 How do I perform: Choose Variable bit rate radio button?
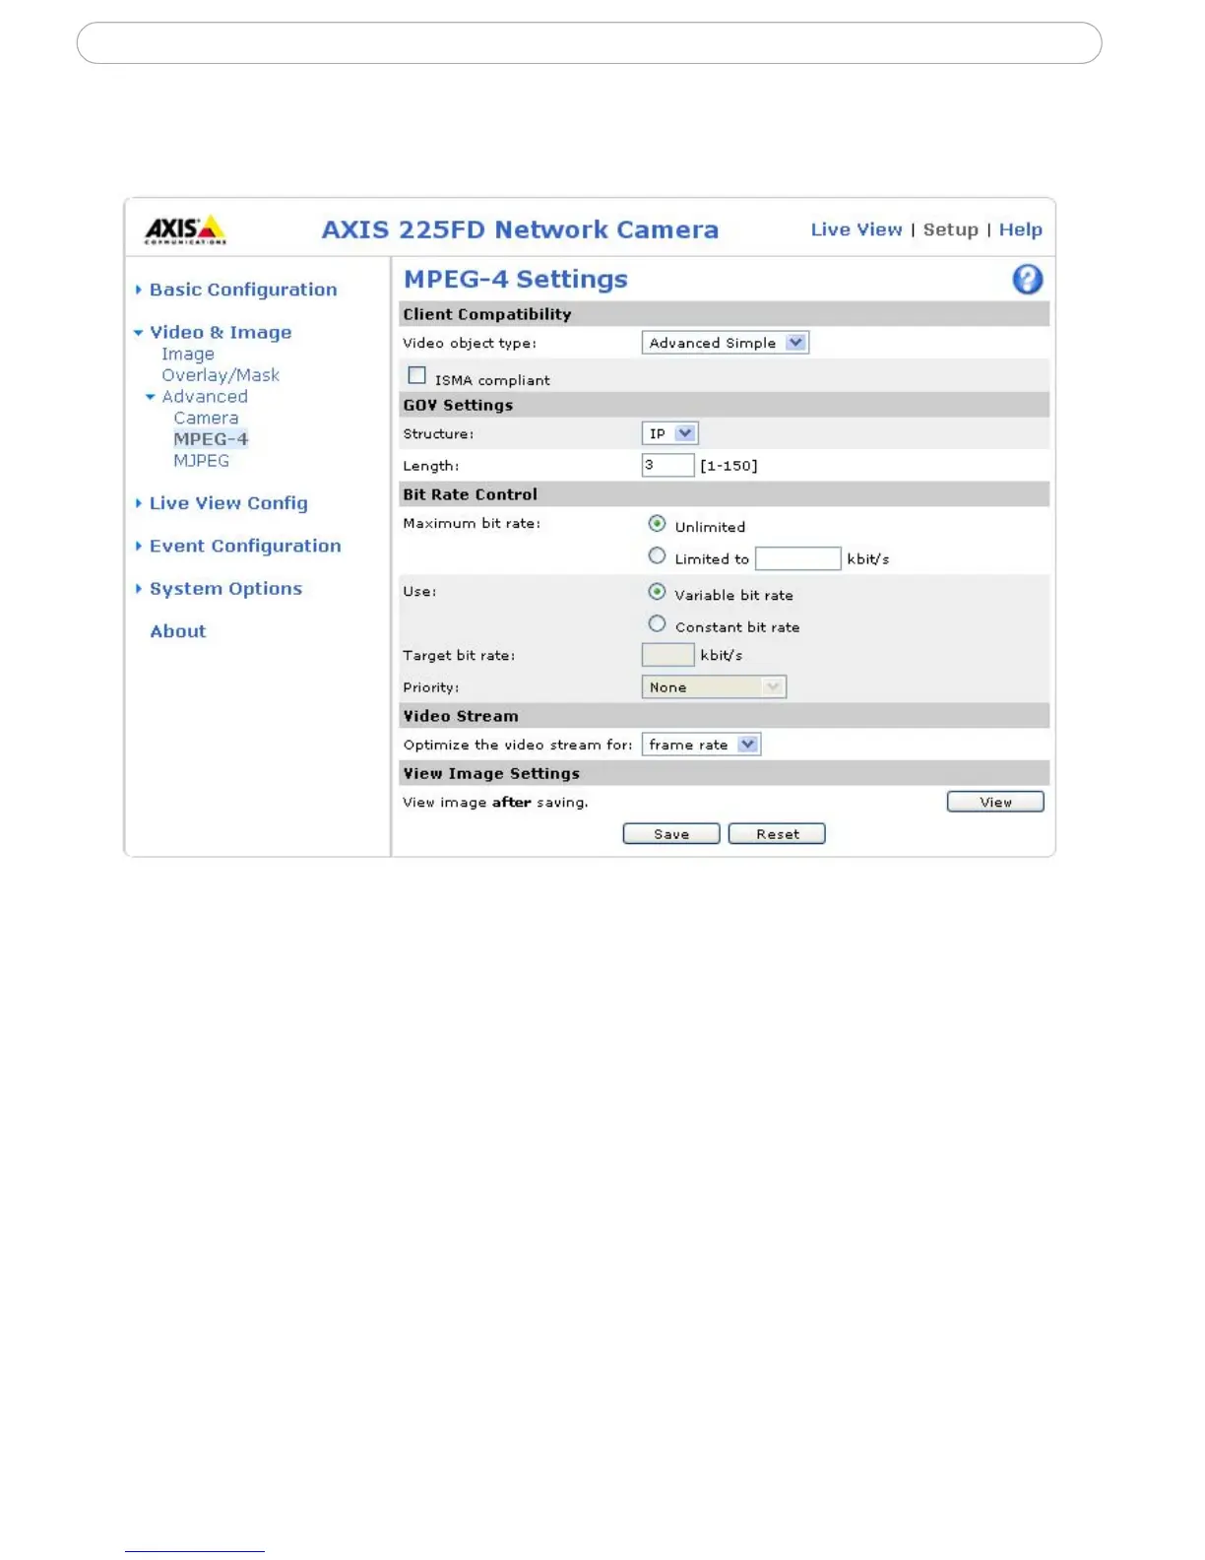coord(657,592)
